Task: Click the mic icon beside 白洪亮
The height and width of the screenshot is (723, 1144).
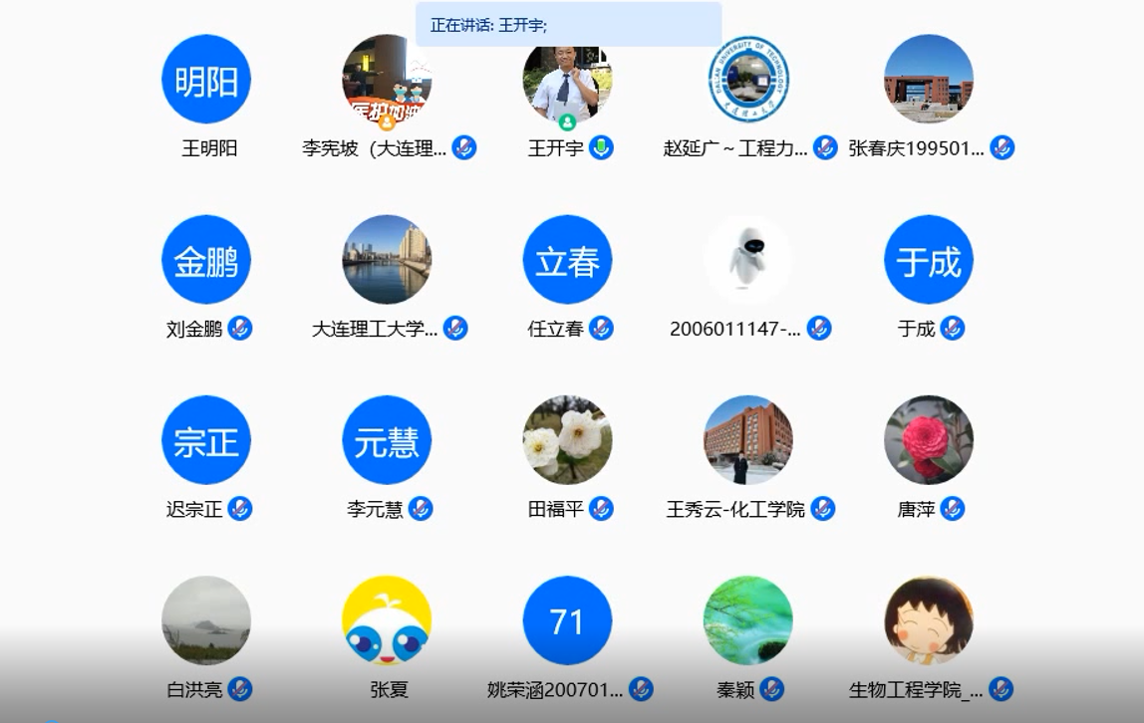Action: tap(240, 689)
